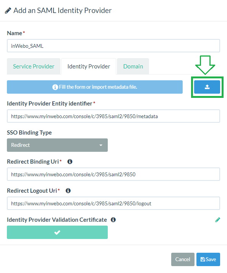The image size is (227, 273).
Task: Click the Name input field
Action: tap(113, 46)
